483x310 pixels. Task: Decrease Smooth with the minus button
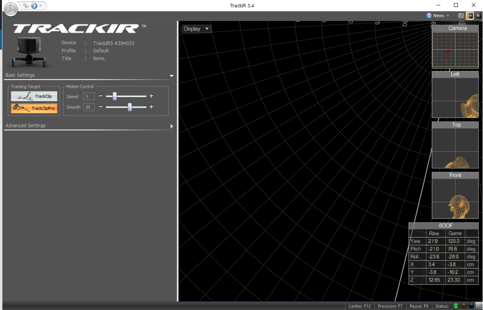pyautogui.click(x=100, y=107)
